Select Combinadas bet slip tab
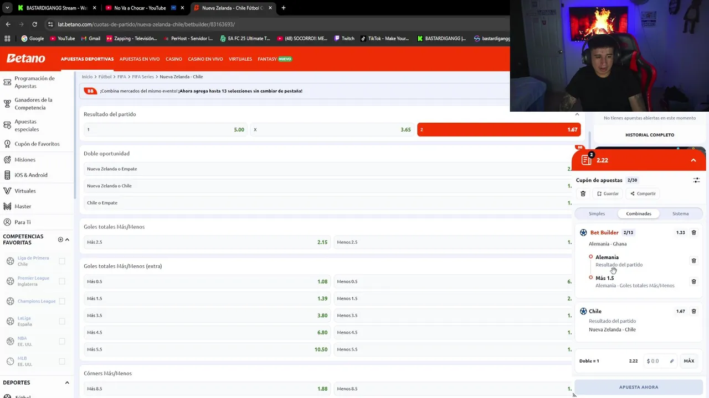Screen dimensions: 709x398 coord(639,213)
